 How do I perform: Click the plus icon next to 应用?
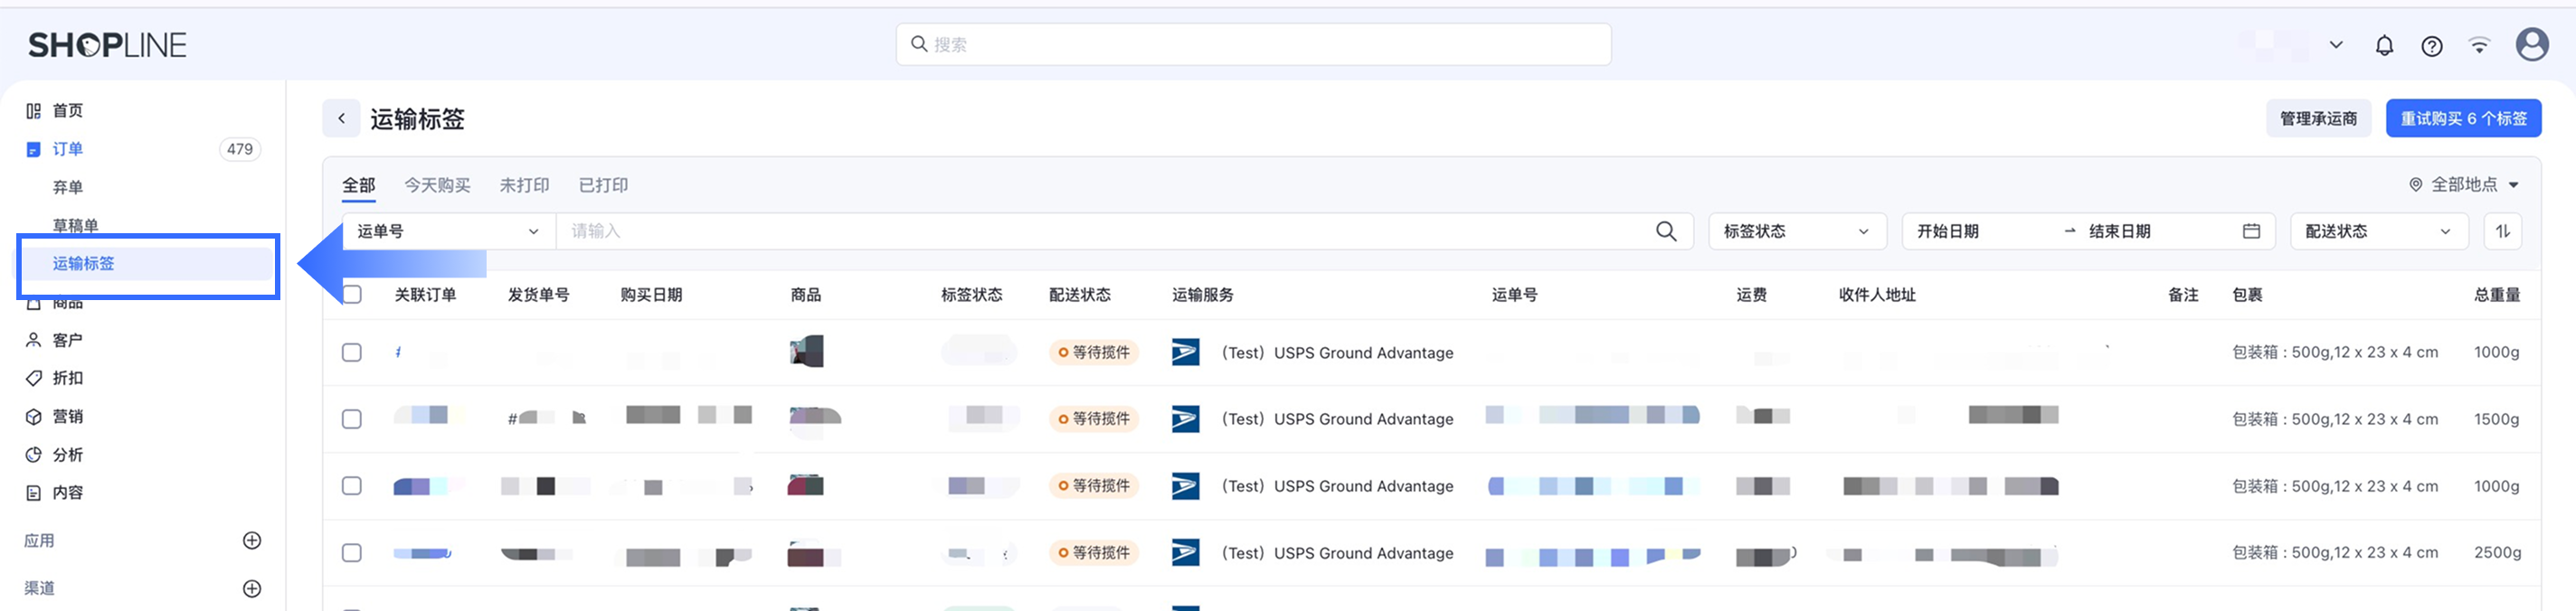(252, 540)
